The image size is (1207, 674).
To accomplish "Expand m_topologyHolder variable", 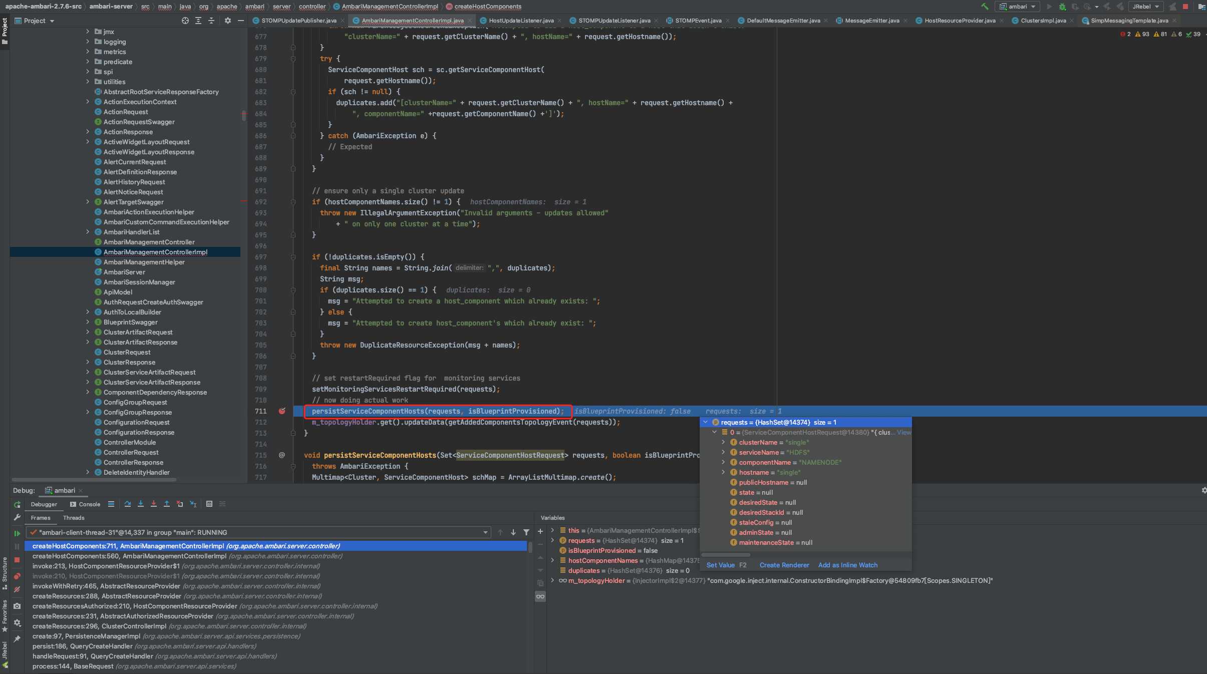I will coord(552,580).
